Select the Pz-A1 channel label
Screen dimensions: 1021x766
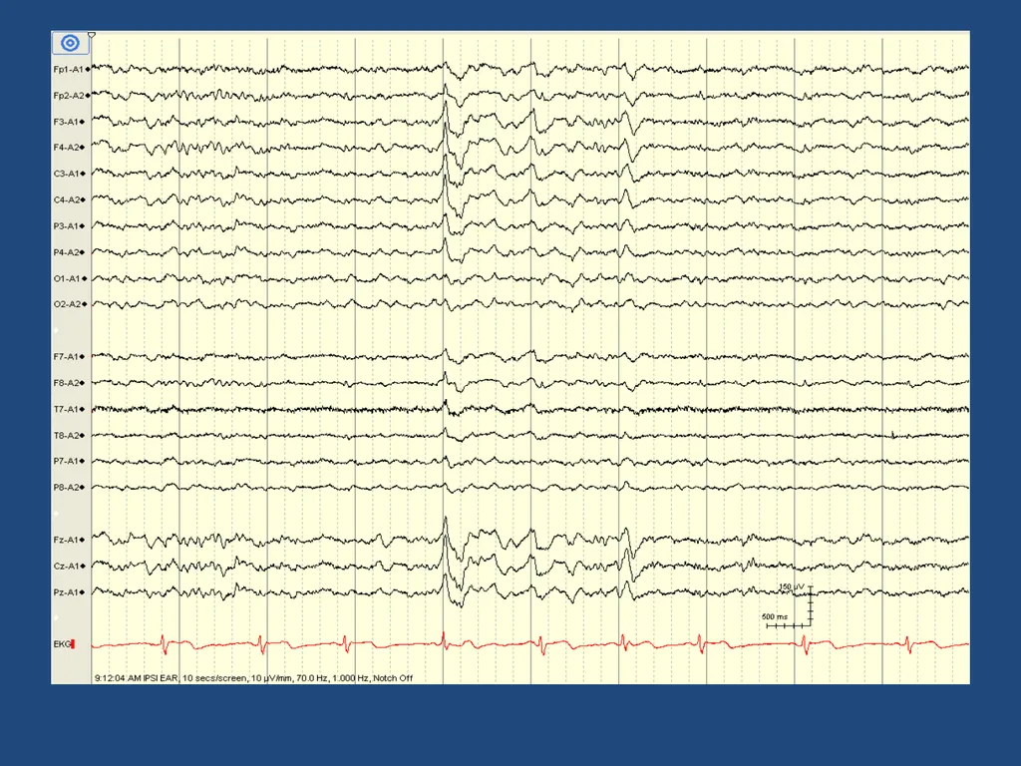[x=66, y=592]
